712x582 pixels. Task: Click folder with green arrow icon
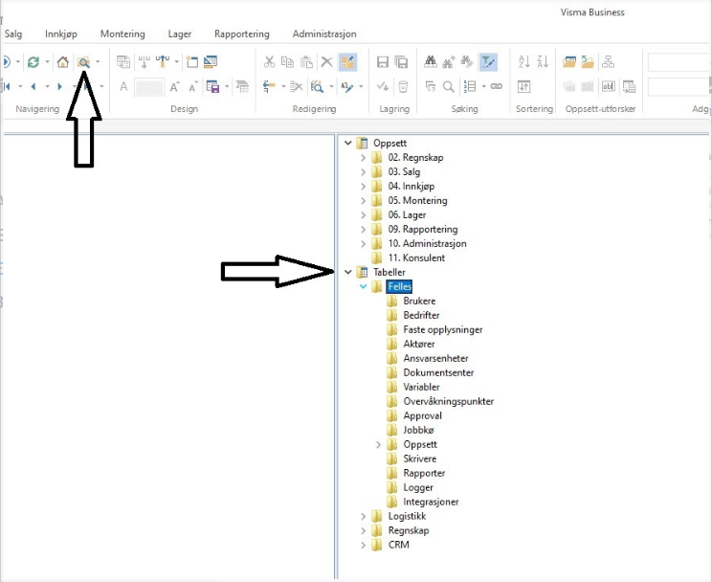coord(588,62)
